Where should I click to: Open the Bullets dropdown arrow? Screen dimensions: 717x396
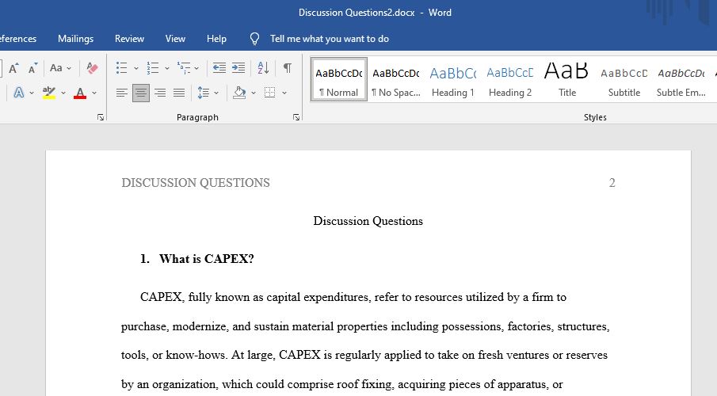click(135, 68)
